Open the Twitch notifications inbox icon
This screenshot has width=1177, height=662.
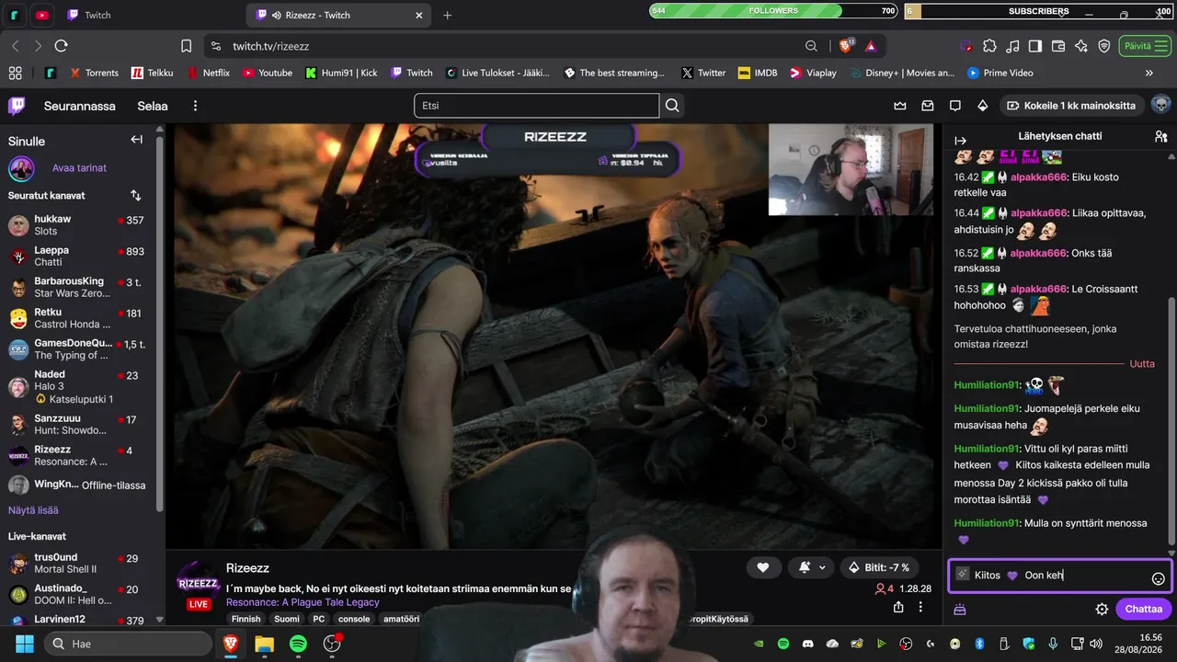[928, 106]
